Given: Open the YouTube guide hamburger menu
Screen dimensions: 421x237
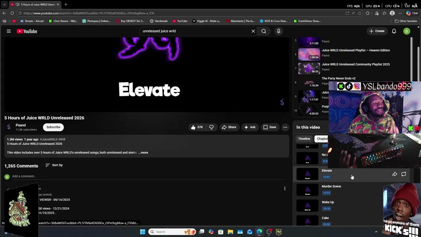Looking at the screenshot, I should pyautogui.click(x=9, y=31).
